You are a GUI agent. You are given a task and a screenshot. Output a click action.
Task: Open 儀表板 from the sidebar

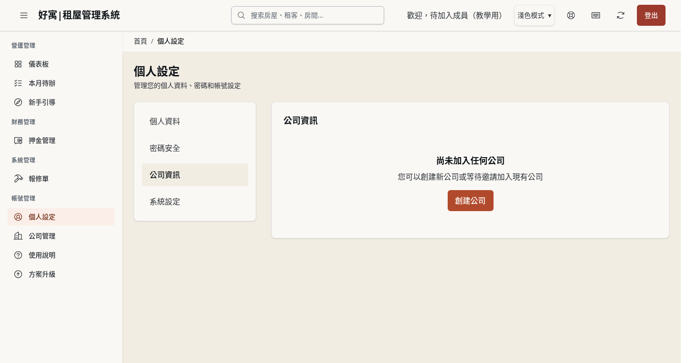61,64
